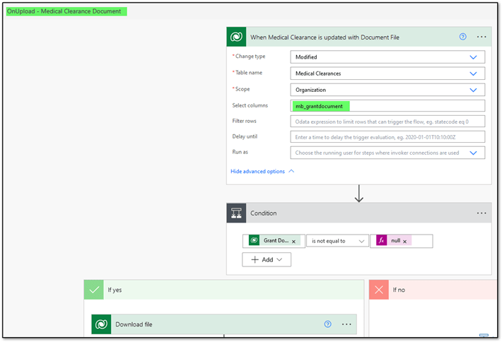Expand the Change type dropdown
502x342 pixels.
473,57
